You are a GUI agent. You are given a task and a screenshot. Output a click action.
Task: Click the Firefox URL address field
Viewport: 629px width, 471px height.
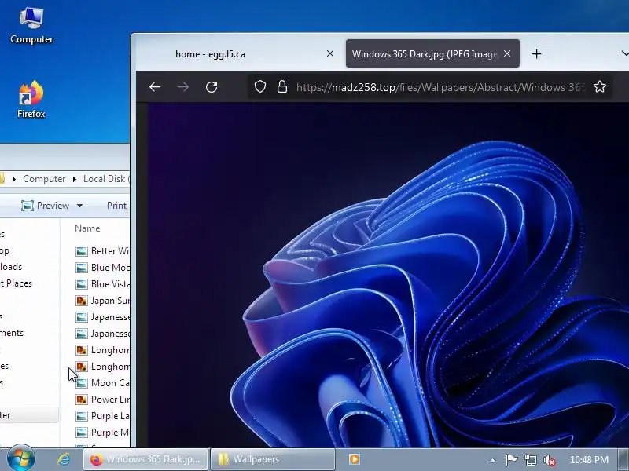[x=440, y=87]
